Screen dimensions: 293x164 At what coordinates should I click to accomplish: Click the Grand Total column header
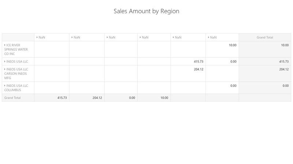[x=264, y=37]
